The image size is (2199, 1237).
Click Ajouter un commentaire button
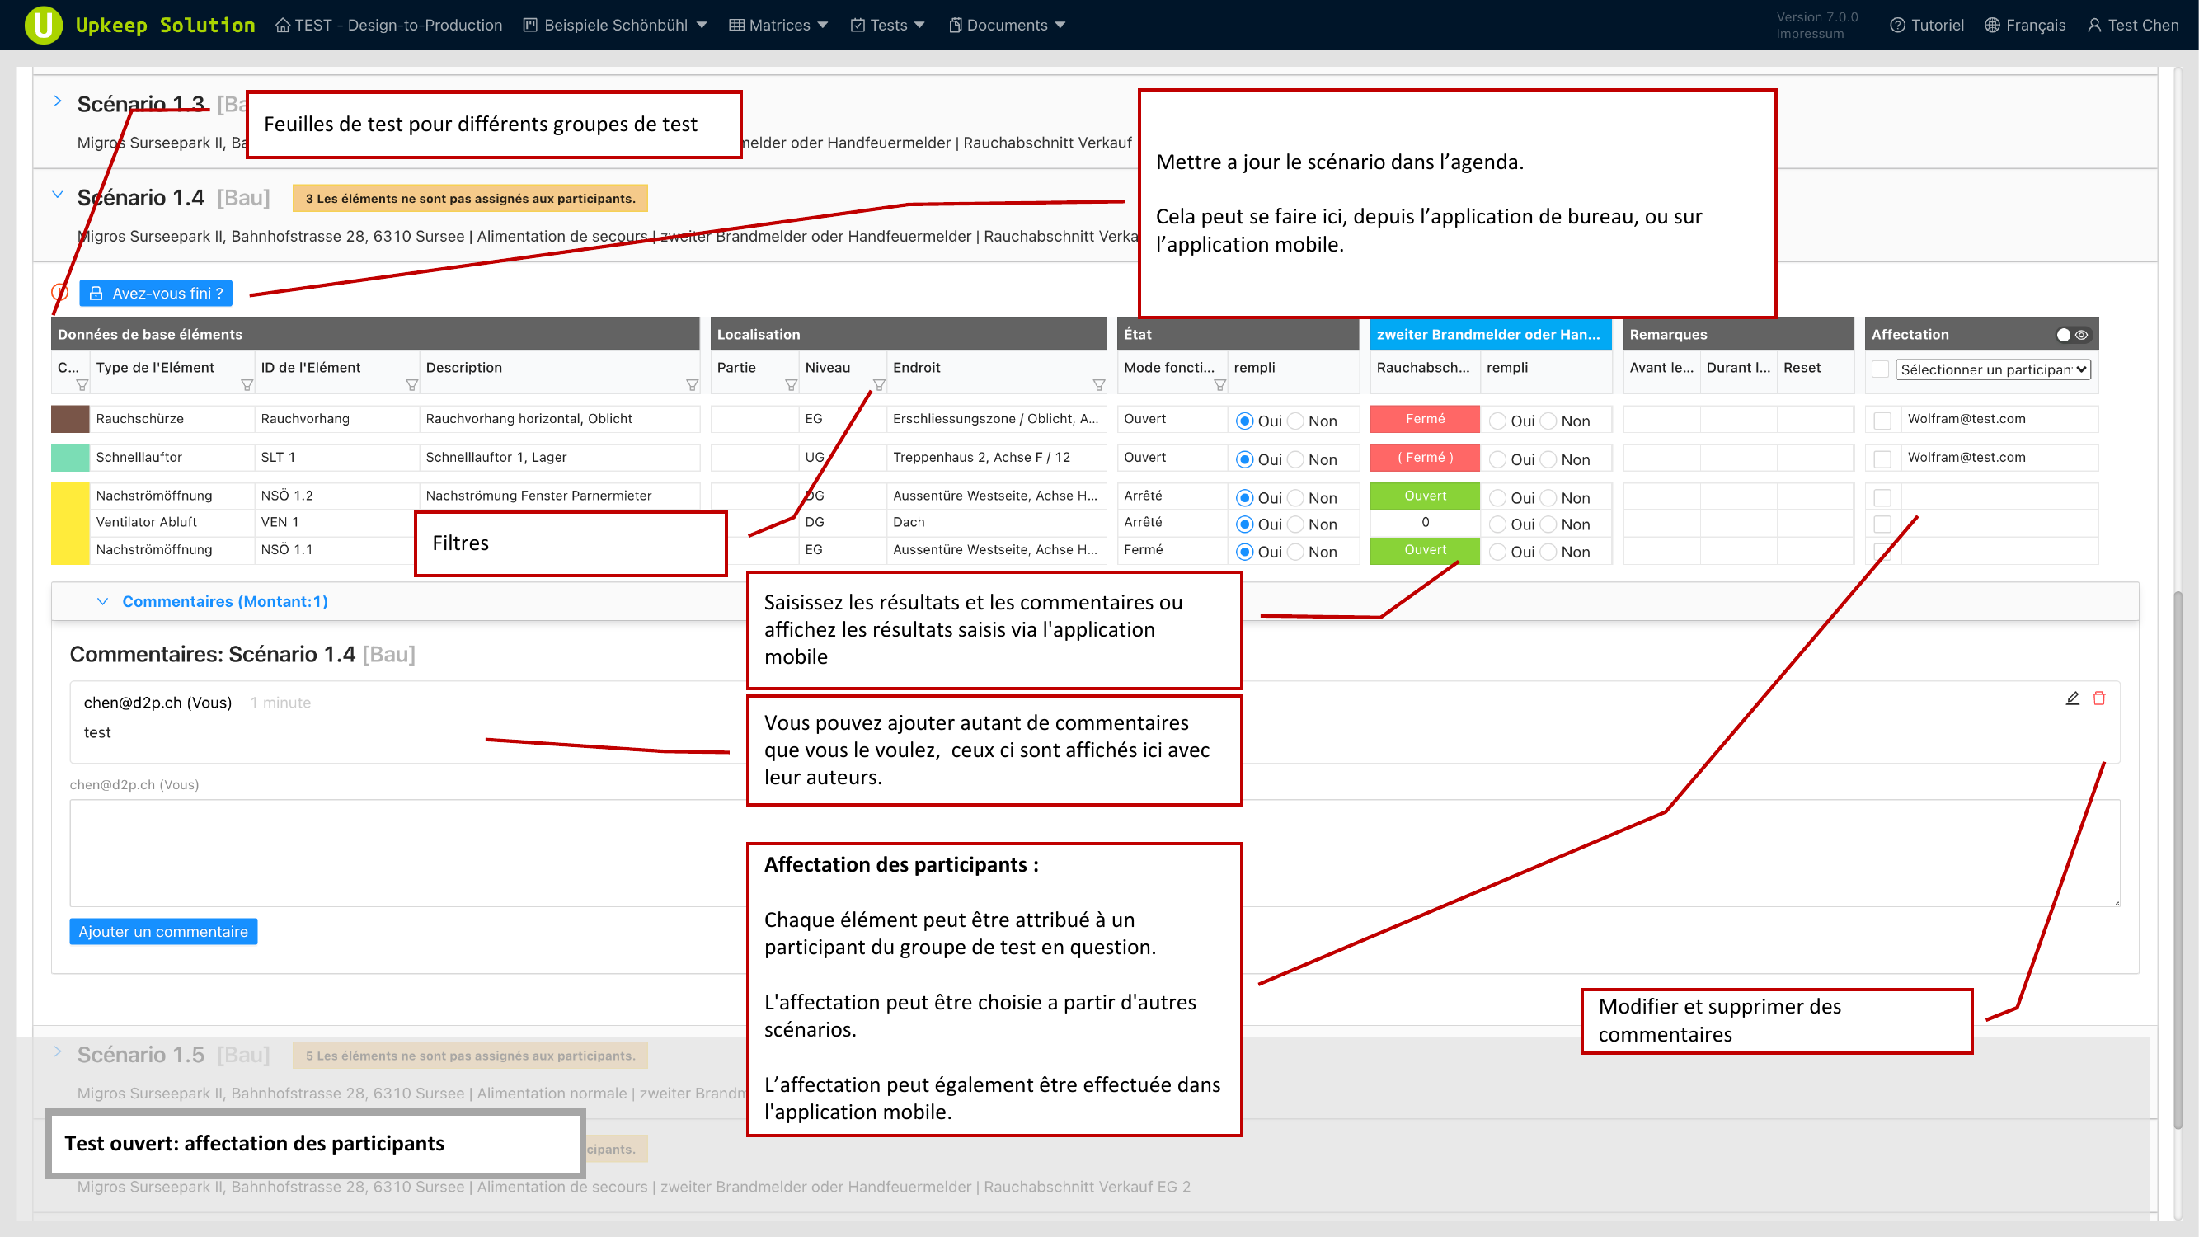(163, 931)
